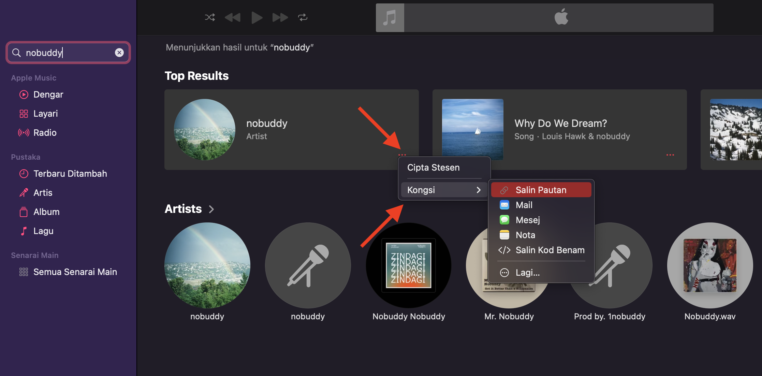Click the search field containing nobuddy

pos(68,53)
